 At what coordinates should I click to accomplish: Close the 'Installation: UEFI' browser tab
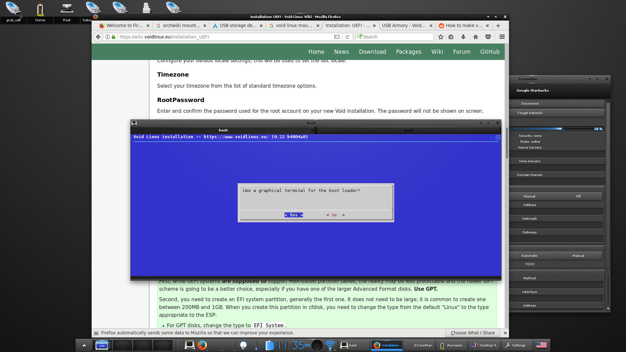coord(374,26)
